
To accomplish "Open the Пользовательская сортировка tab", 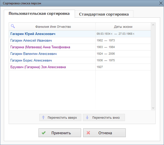I will point(39,14).
